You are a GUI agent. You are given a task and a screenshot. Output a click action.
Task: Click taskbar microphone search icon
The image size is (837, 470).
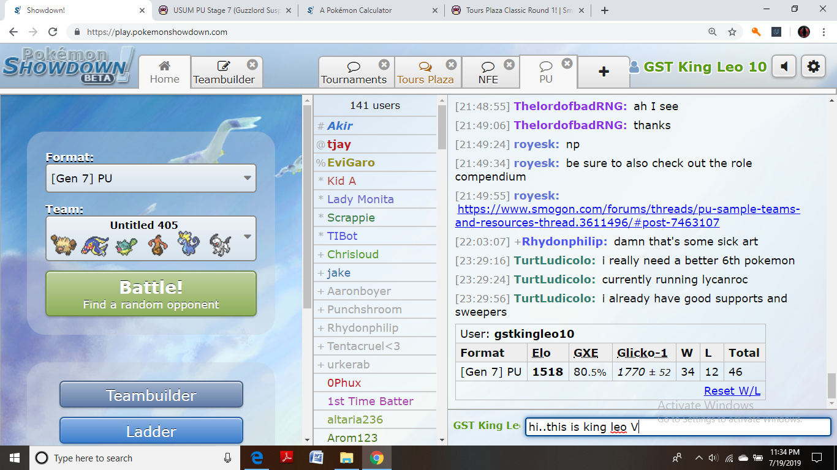pos(228,458)
